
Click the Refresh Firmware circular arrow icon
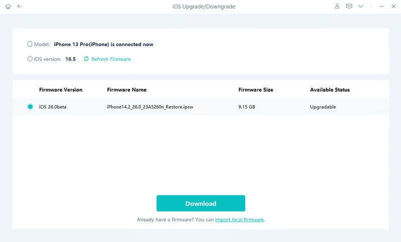pos(86,59)
